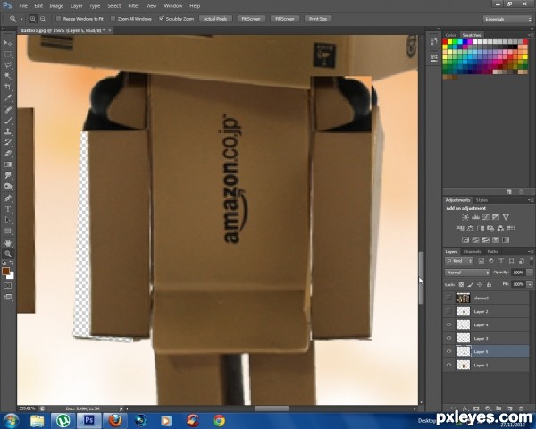Open the background color swatch
536x429 pixels.
tap(11, 275)
